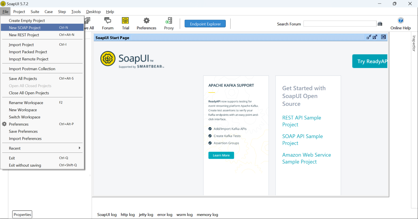418x219 pixels.
Task: Minimize the Start Page panel icon
Action: pyautogui.click(x=369, y=37)
